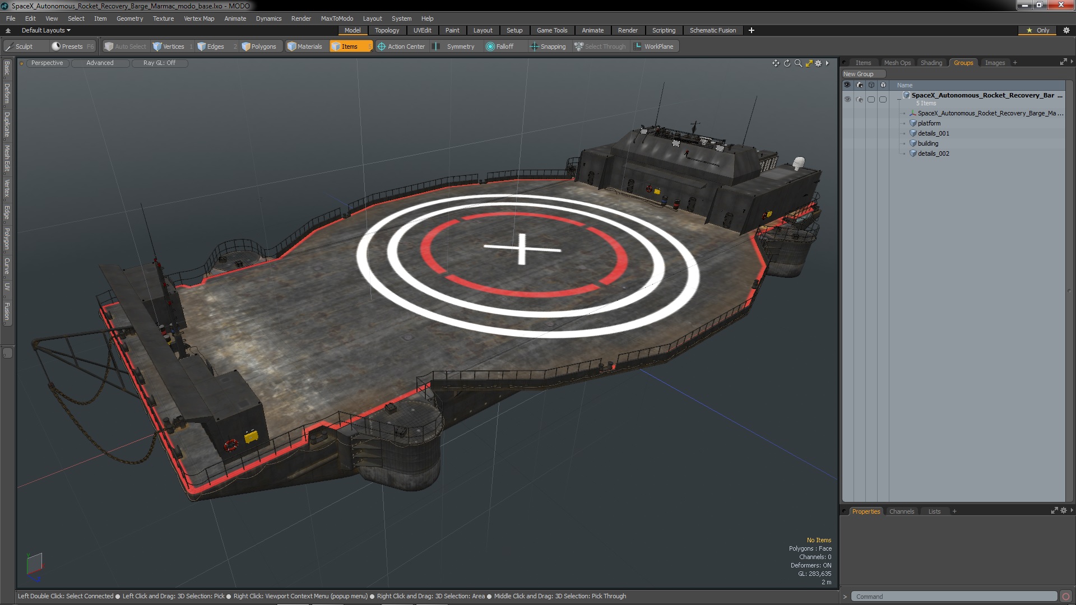The image size is (1076, 605).
Task: Click the viewport maximize arrows icon
Action: pos(809,63)
